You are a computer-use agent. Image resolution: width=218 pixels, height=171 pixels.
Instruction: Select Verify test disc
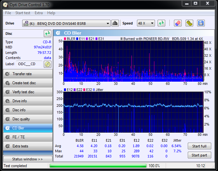coord(28,92)
